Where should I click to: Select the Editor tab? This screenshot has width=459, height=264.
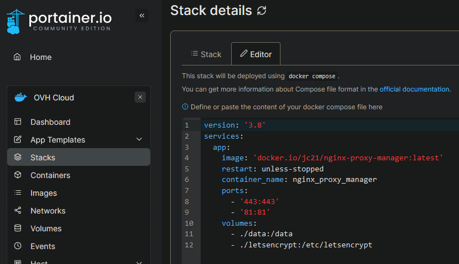[x=256, y=54]
